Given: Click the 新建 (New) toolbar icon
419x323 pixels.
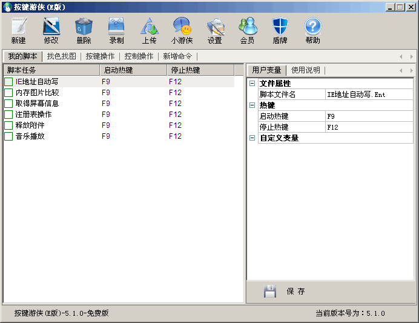Looking at the screenshot, I should click(x=18, y=26).
